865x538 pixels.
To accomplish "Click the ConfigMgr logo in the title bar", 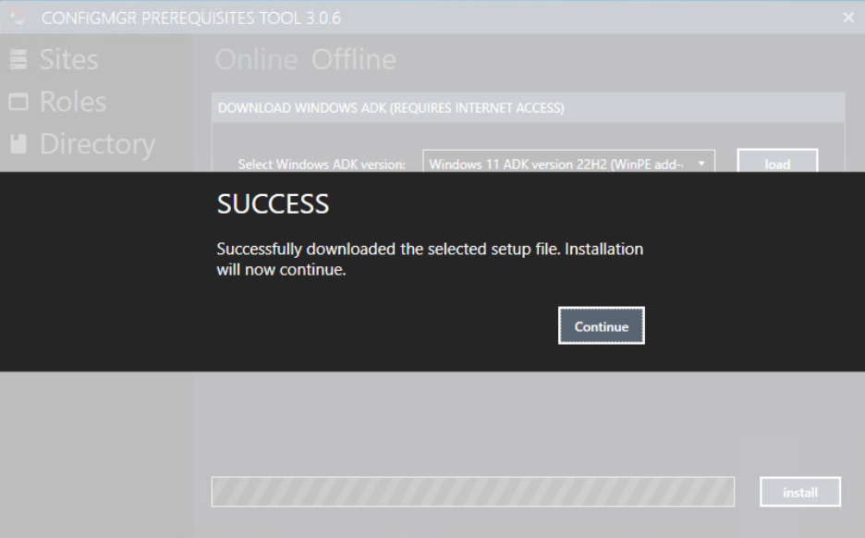I will [17, 16].
